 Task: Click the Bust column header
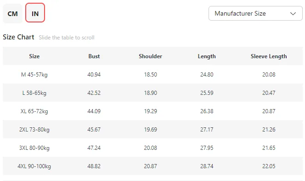(94, 56)
